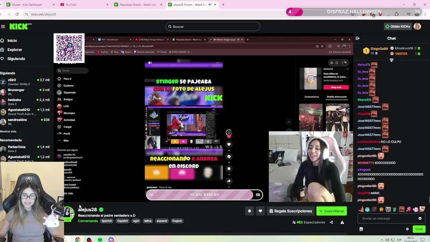Close the YouTube browser tab
Viewport: 430px width, 242px height.
[x=107, y=5]
